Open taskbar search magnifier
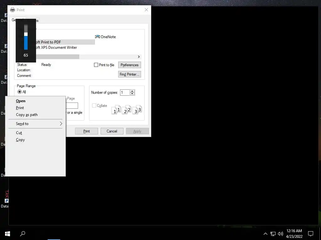The image size is (321, 240). pyautogui.click(x=23, y=234)
